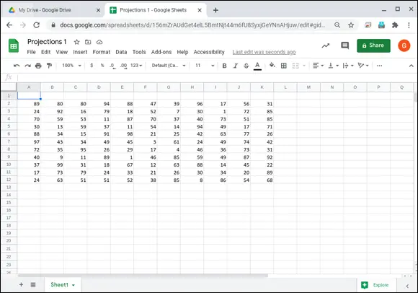418x293 pixels.
Task: Open the comment history icon
Action: (x=344, y=45)
